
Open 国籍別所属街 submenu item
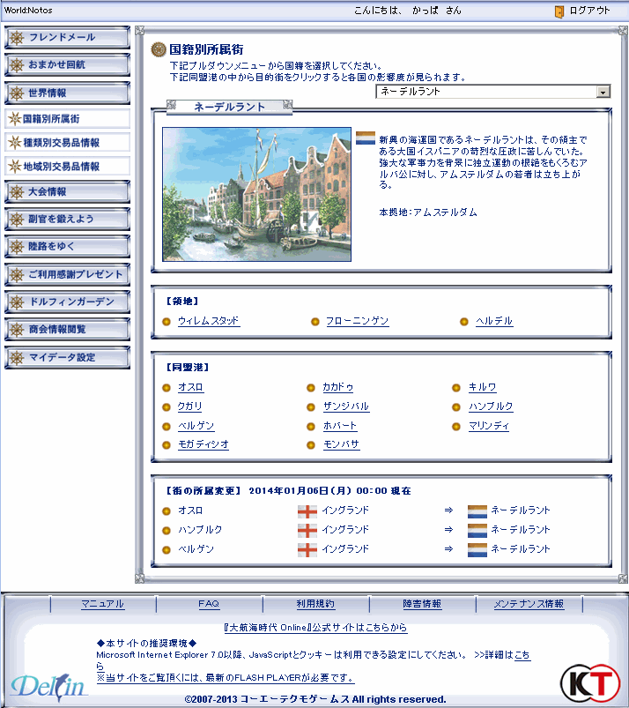[67, 119]
